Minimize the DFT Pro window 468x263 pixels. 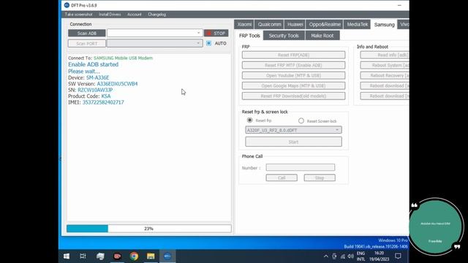399,5
